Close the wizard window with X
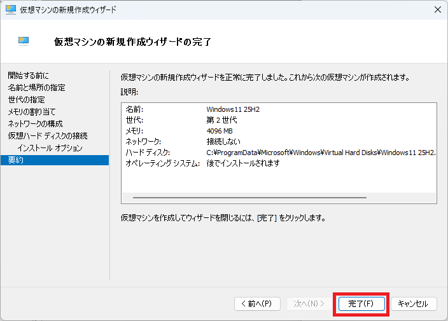The height and width of the screenshot is (321, 448). tap(437, 10)
